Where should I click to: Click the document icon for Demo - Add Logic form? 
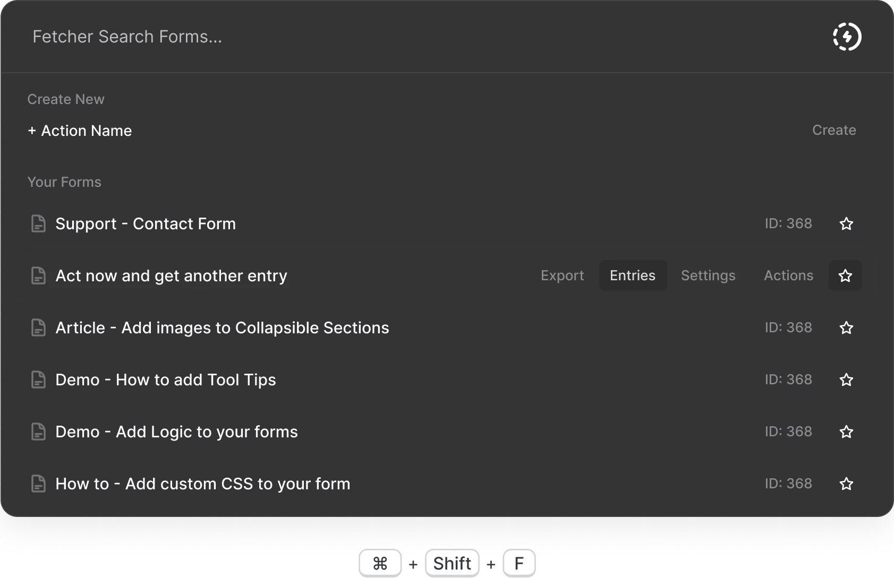click(x=38, y=432)
